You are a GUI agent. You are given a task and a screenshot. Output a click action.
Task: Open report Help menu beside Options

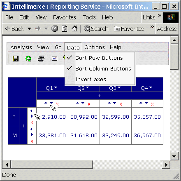(x=116, y=47)
